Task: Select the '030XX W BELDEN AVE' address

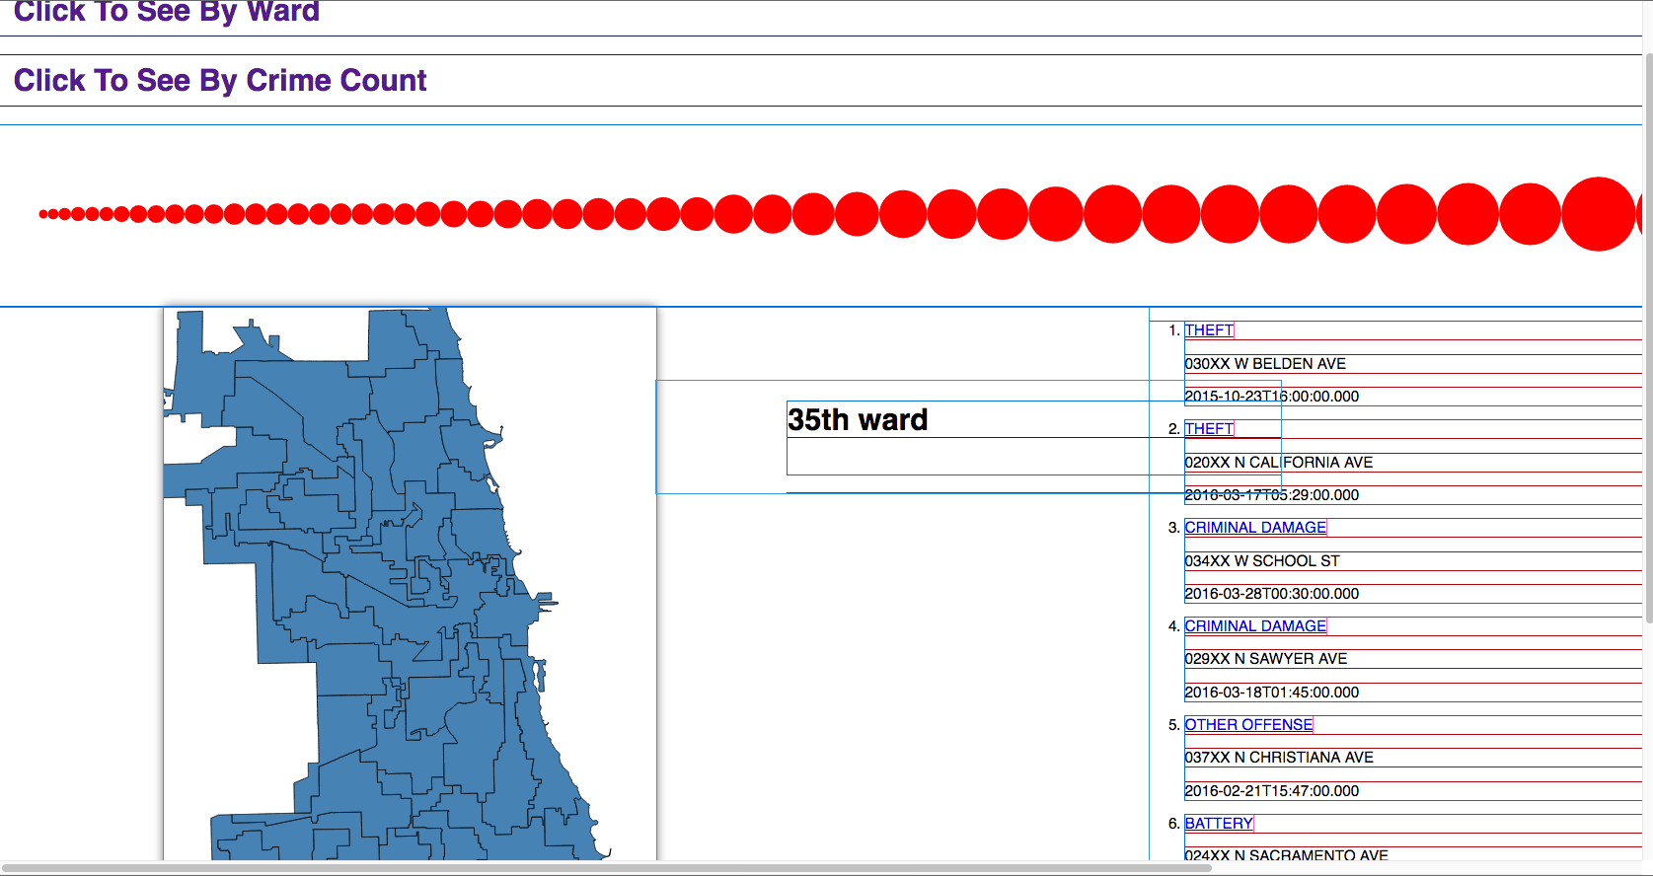Action: [1264, 364]
